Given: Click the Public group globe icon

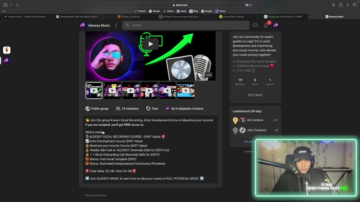Looking at the screenshot, I should click(88, 109).
